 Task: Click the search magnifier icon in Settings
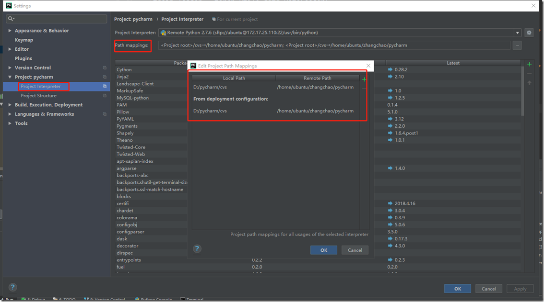pos(11,19)
